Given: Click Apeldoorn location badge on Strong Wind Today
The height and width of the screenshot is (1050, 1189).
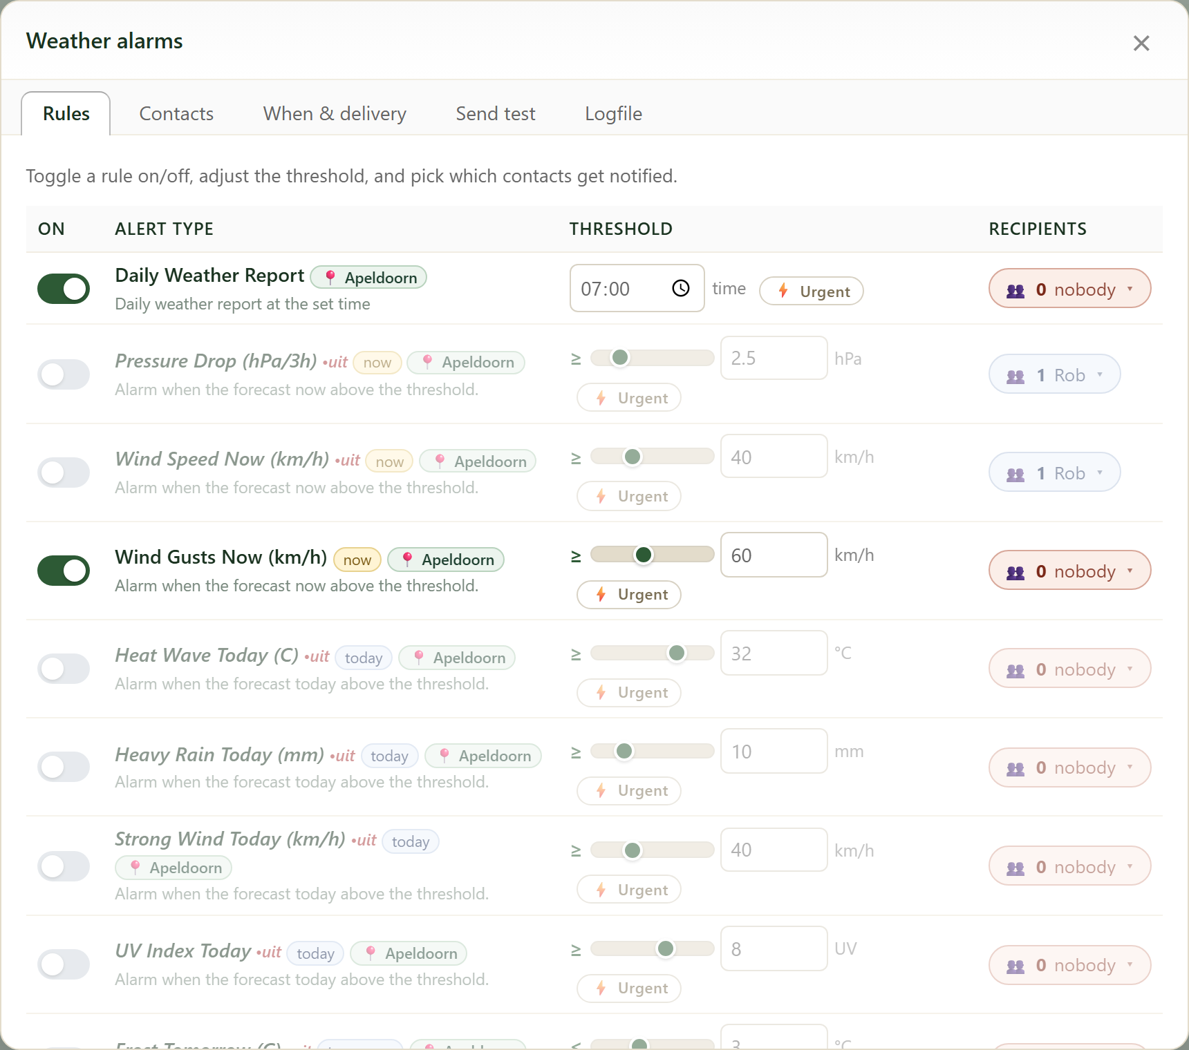Looking at the screenshot, I should [174, 867].
